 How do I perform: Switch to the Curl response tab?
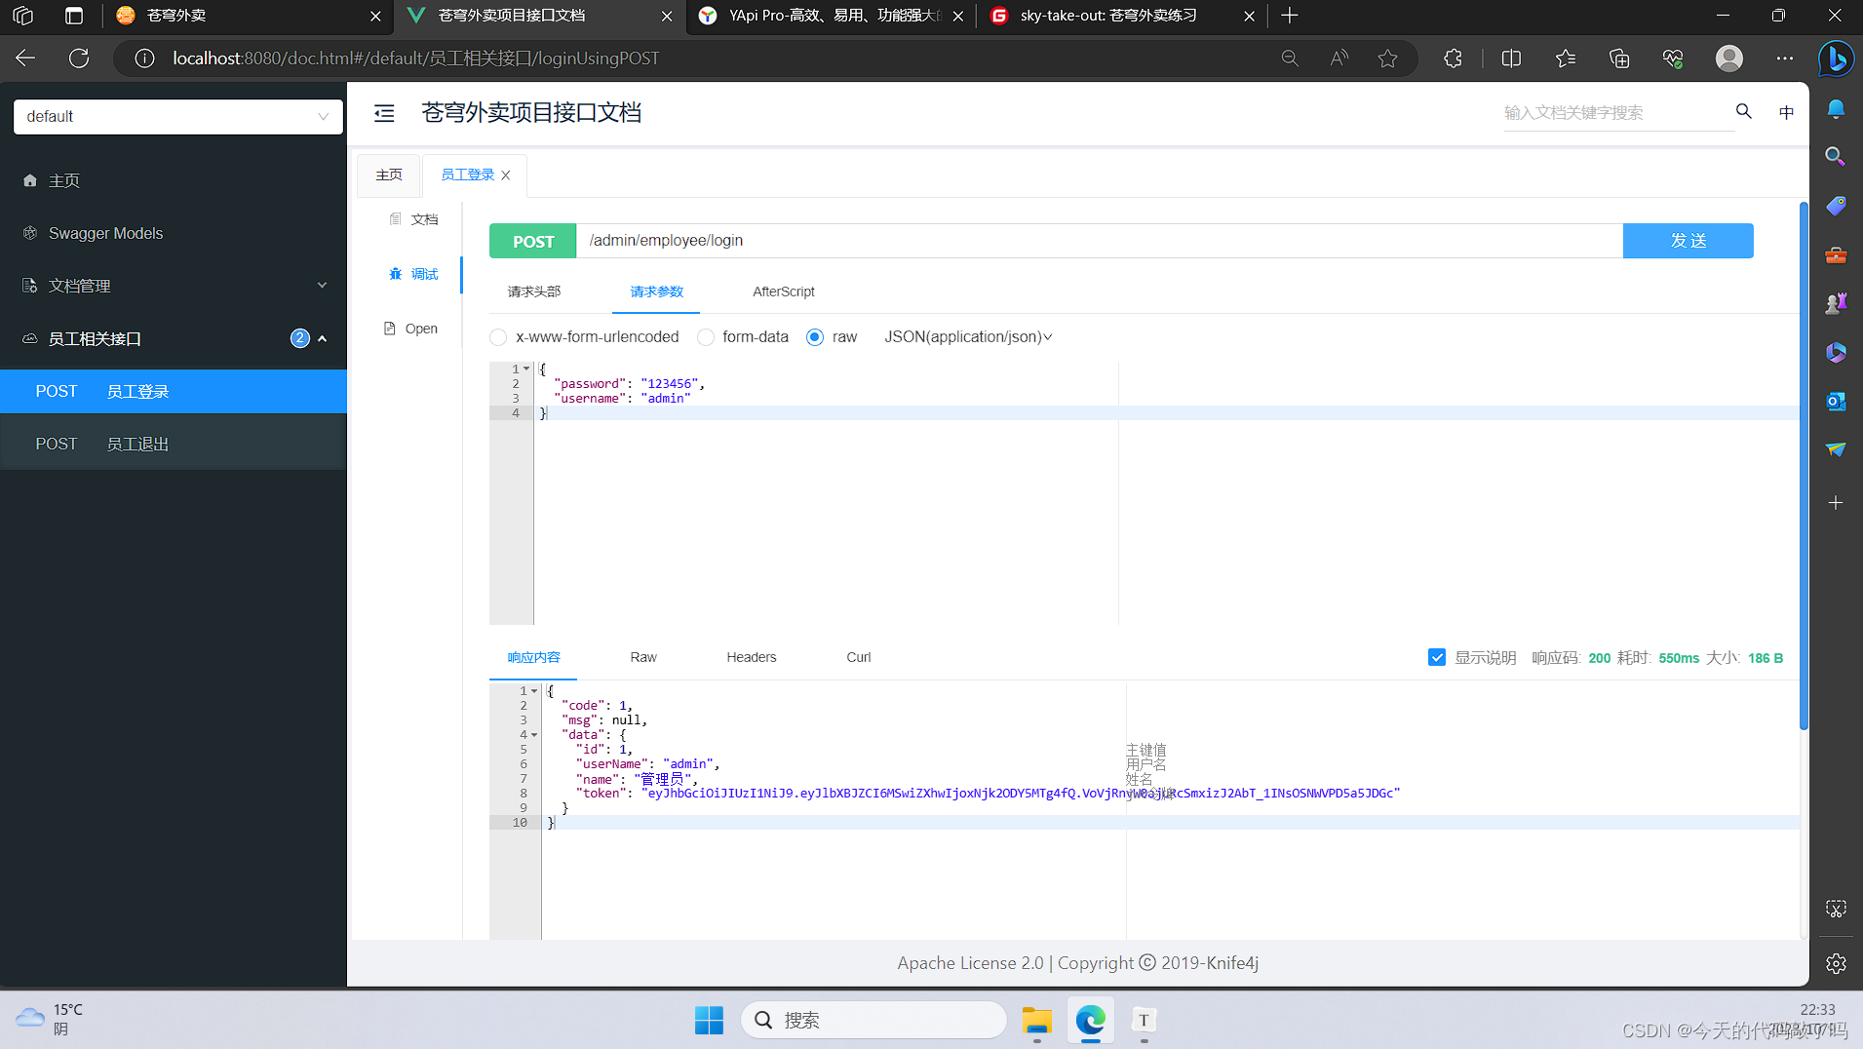tap(858, 657)
